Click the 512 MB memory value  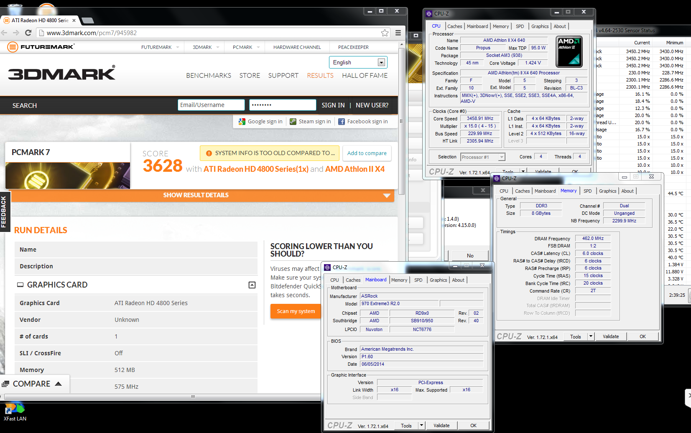coord(125,370)
